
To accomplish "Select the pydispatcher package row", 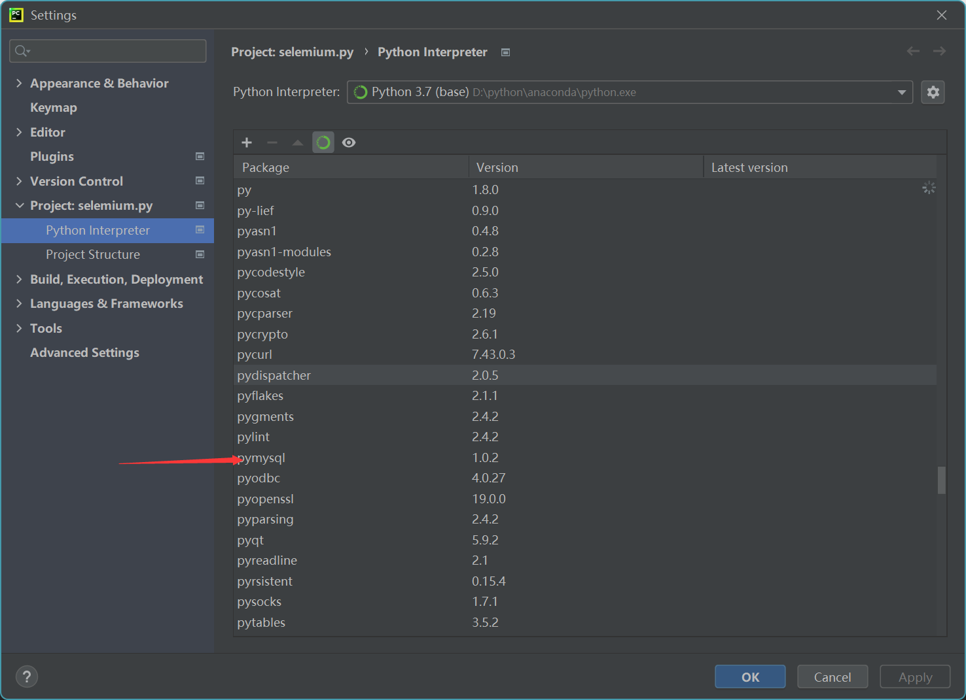I will pyautogui.click(x=585, y=375).
